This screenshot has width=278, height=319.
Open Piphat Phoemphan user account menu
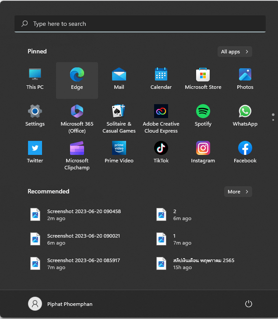60,304
